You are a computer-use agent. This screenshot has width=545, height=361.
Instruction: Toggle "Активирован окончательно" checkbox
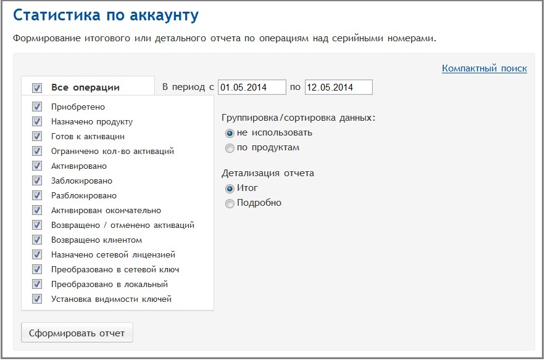click(x=37, y=210)
